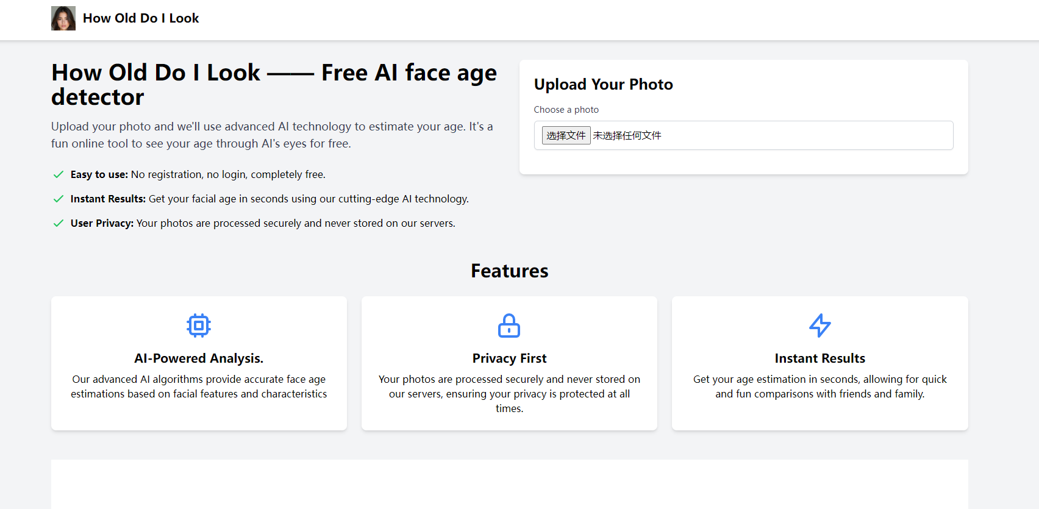
Task: Click the 'How Old Do I Look' header title
Action: tap(141, 18)
